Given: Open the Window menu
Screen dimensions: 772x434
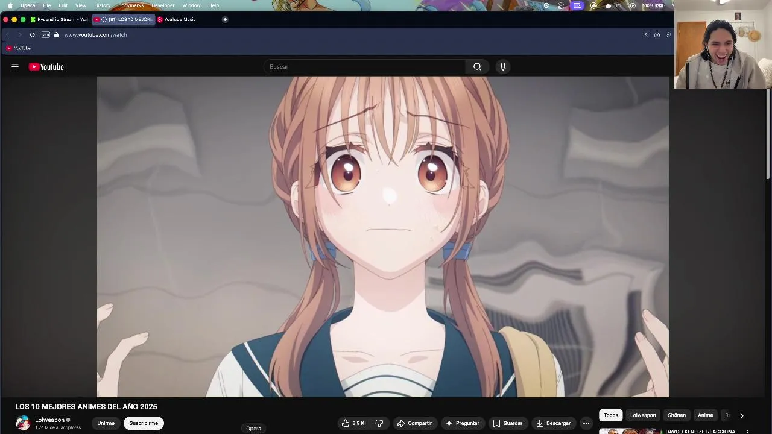Looking at the screenshot, I should click(x=191, y=5).
